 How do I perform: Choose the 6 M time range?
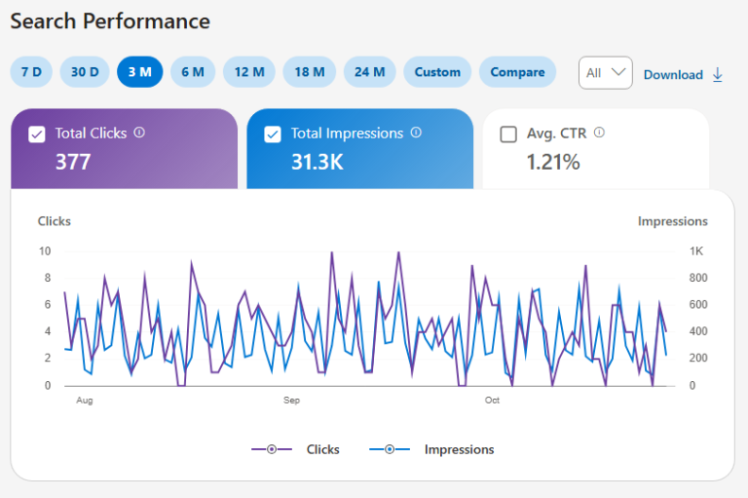click(193, 72)
